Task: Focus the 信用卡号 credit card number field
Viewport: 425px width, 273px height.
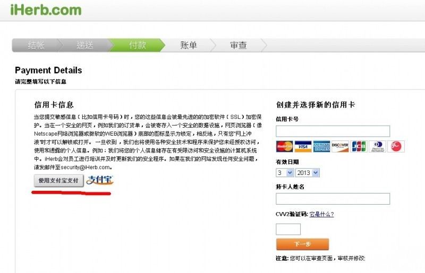Action: pyautogui.click(x=333, y=131)
